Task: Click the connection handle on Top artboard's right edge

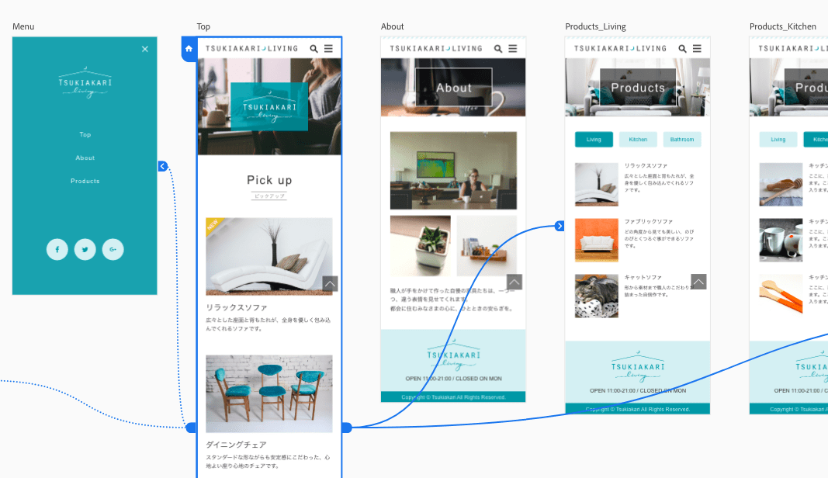Action: point(346,427)
